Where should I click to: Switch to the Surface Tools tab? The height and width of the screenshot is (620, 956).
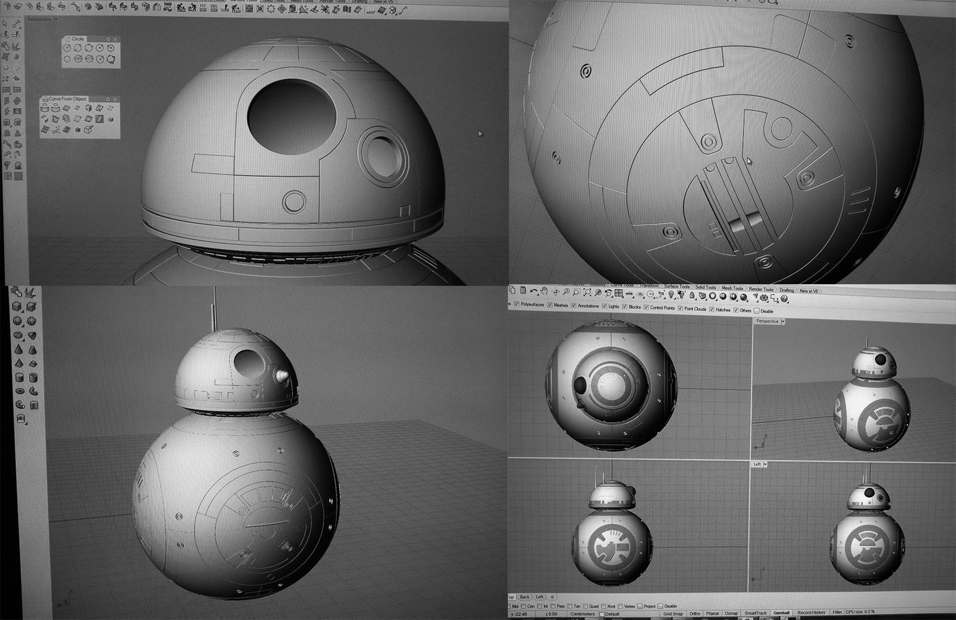[x=677, y=287]
